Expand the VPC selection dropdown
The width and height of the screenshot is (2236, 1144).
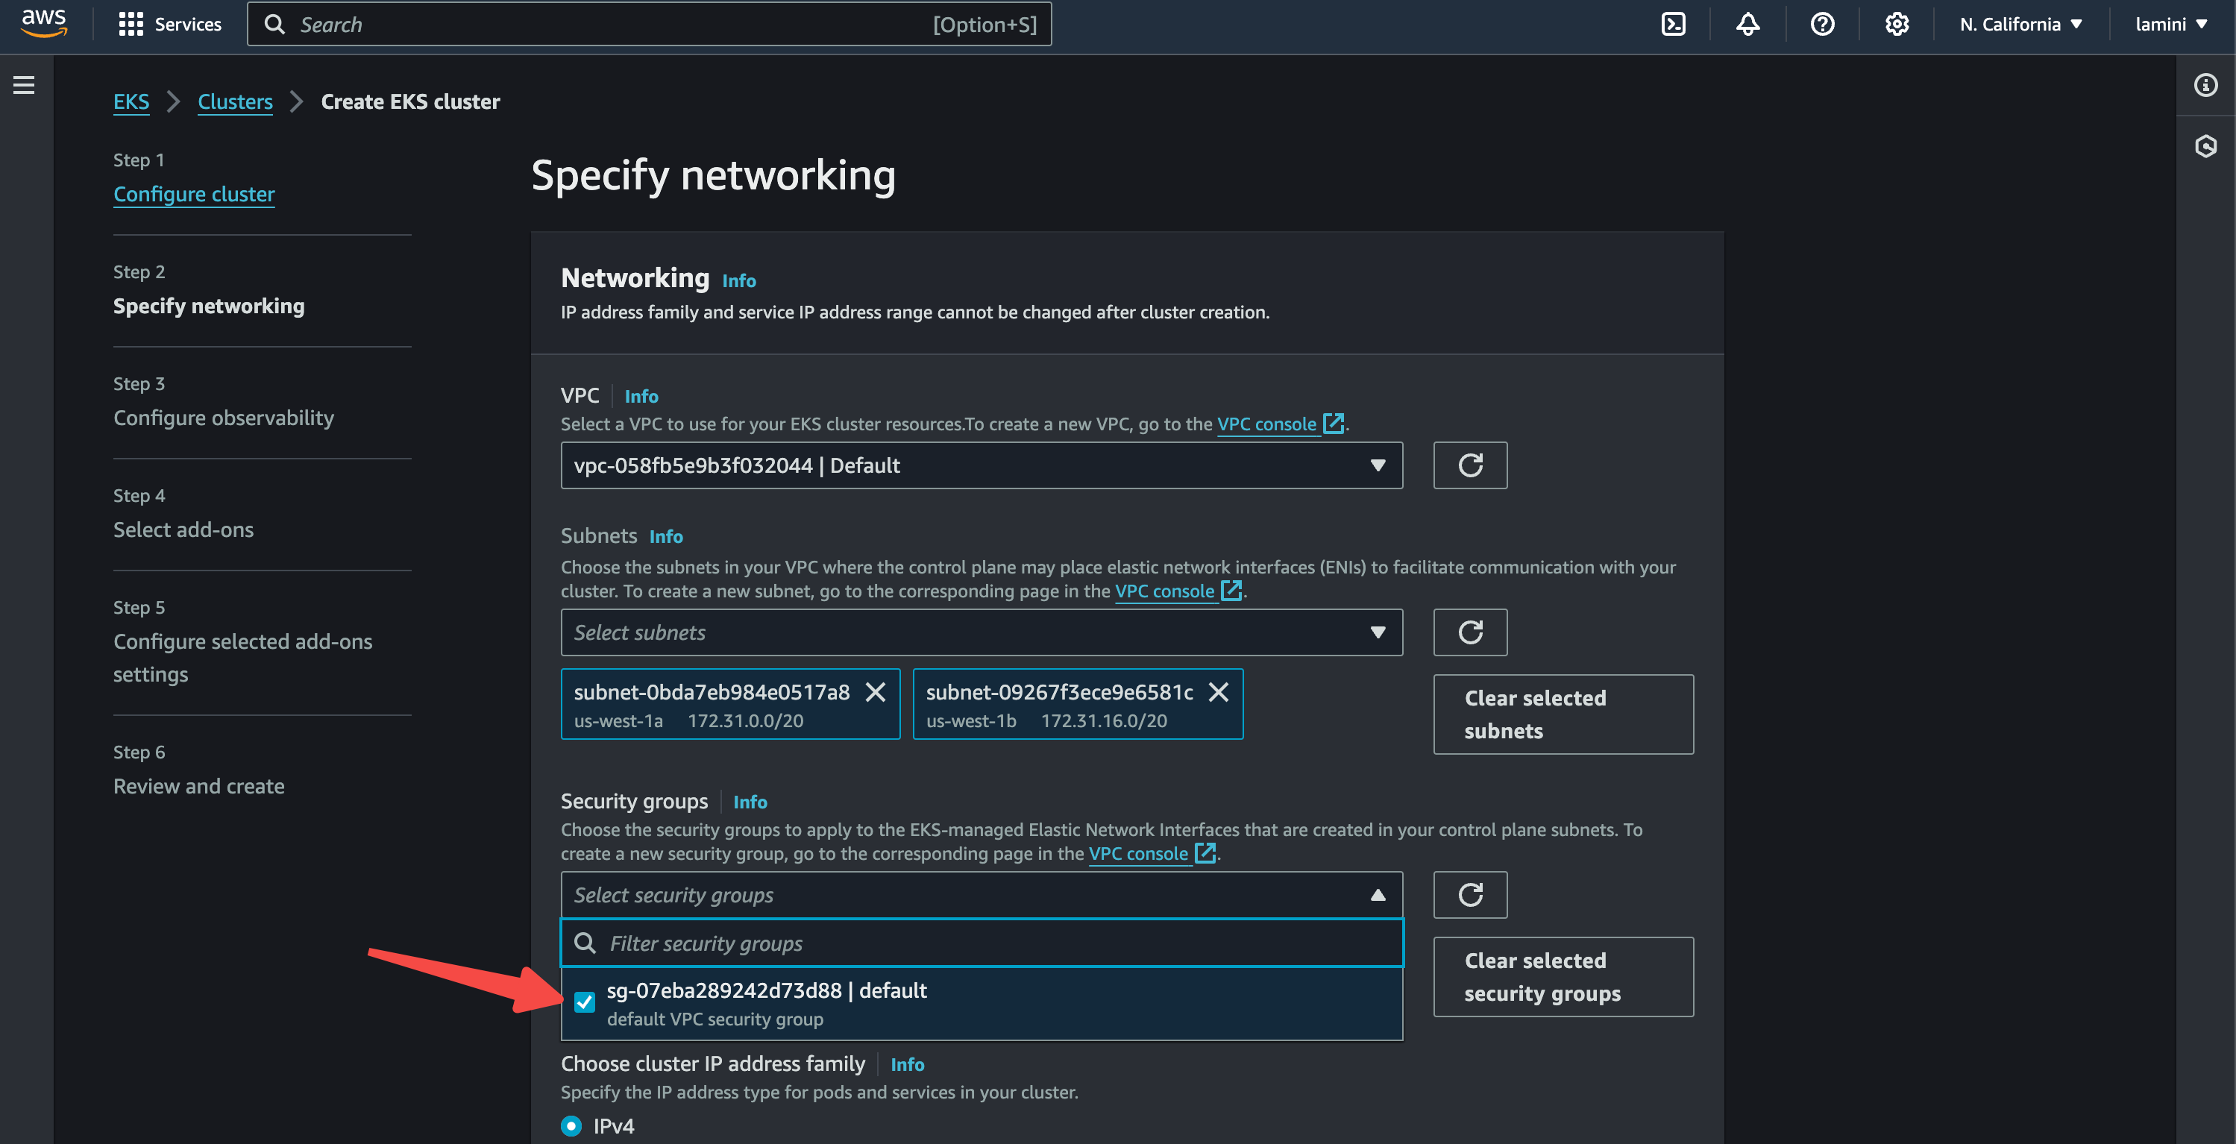coord(981,465)
